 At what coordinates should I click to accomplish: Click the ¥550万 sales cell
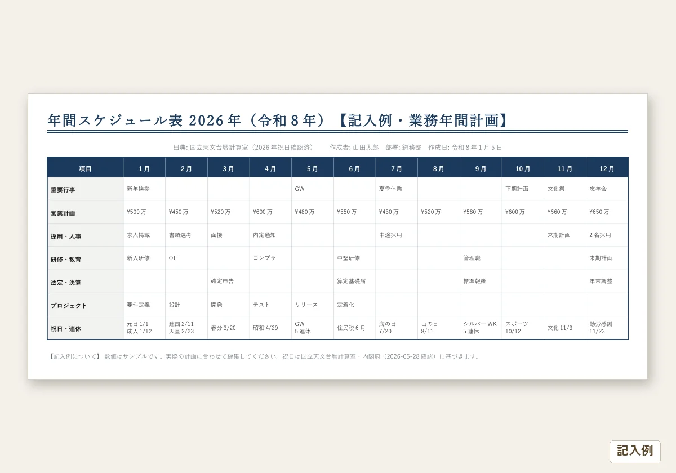355,212
